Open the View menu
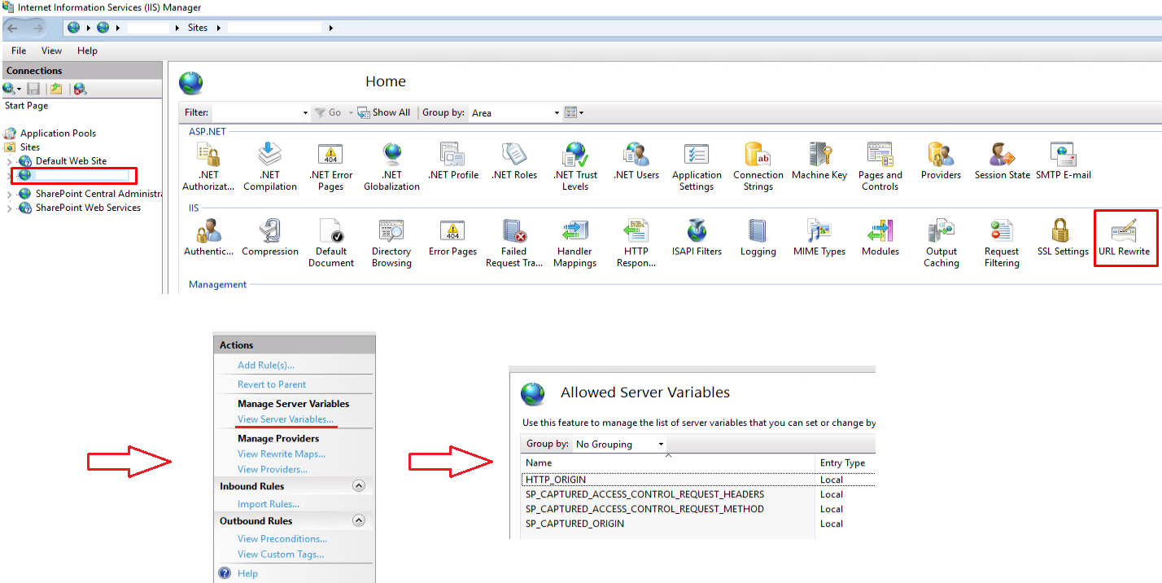 coord(51,50)
